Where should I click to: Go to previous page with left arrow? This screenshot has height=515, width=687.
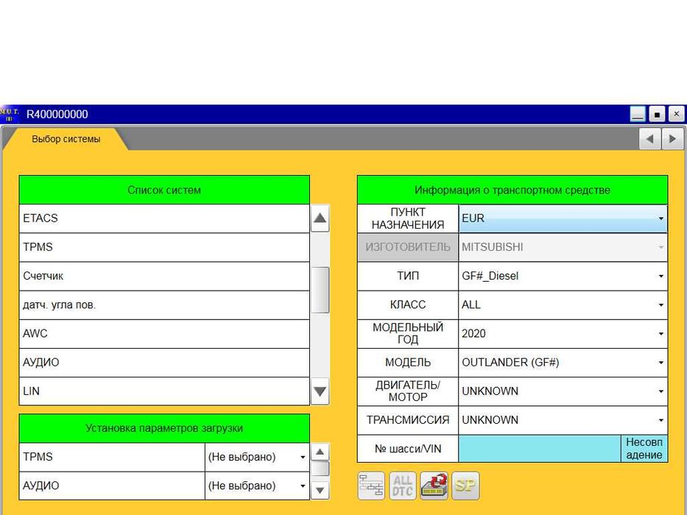coord(649,139)
